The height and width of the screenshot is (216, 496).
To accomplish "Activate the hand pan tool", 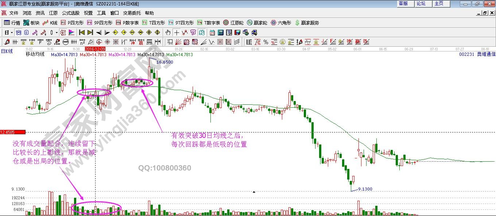I will point(168,32).
